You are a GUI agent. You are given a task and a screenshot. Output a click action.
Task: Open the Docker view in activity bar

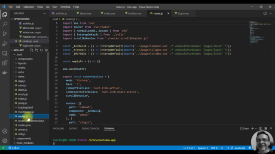[x=5, y=72]
